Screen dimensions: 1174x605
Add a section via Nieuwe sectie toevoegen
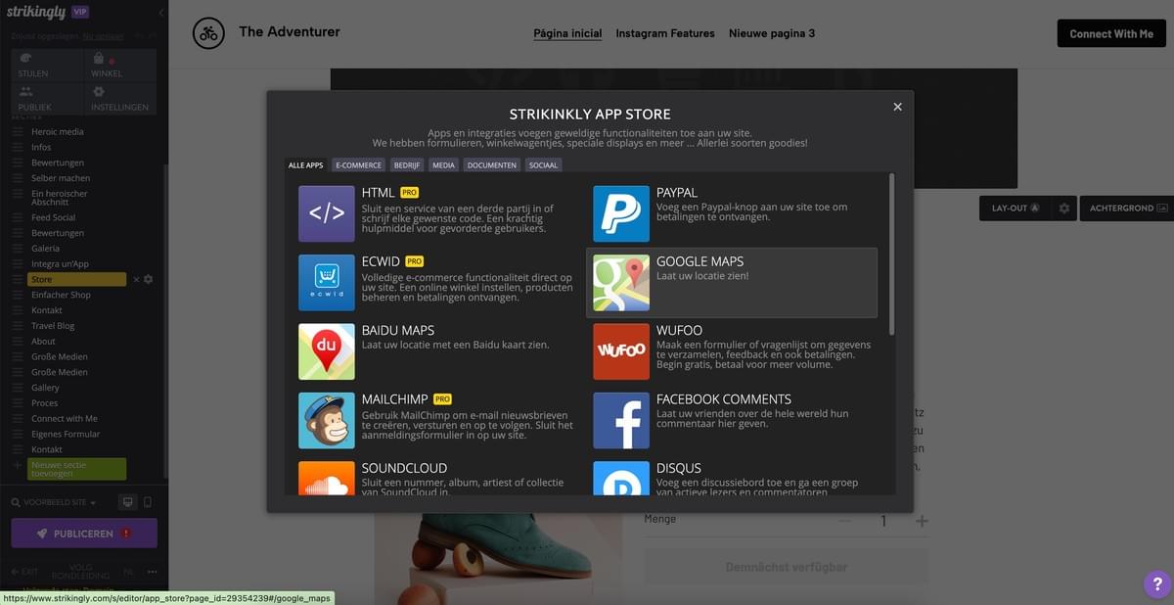(x=77, y=469)
